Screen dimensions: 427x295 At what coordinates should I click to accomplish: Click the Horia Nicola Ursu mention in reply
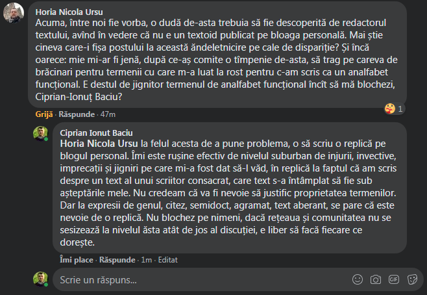99,143
